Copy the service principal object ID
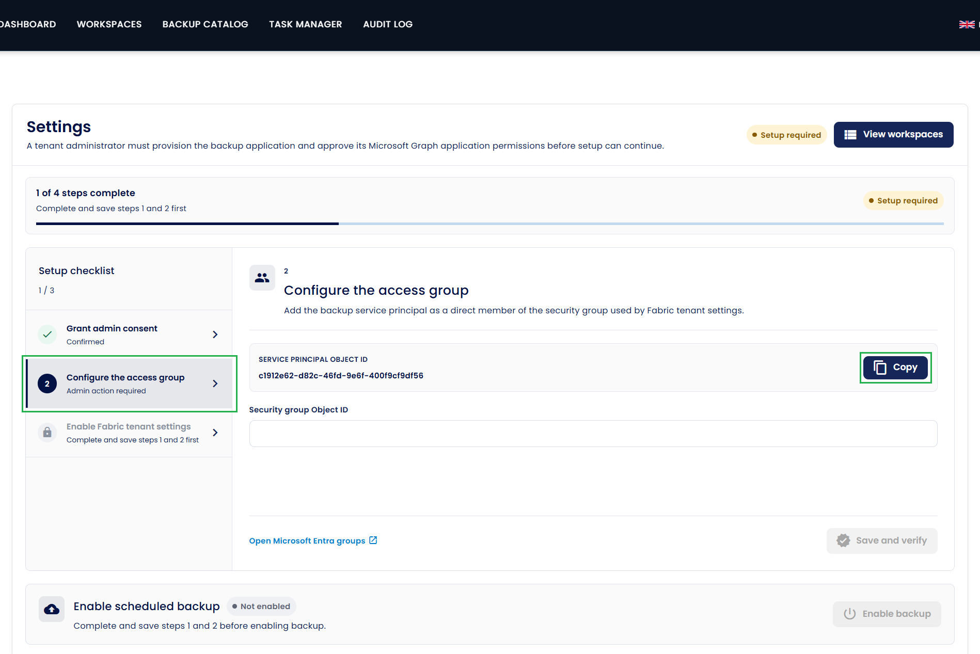Viewport: 980px width, 654px height. pos(895,368)
